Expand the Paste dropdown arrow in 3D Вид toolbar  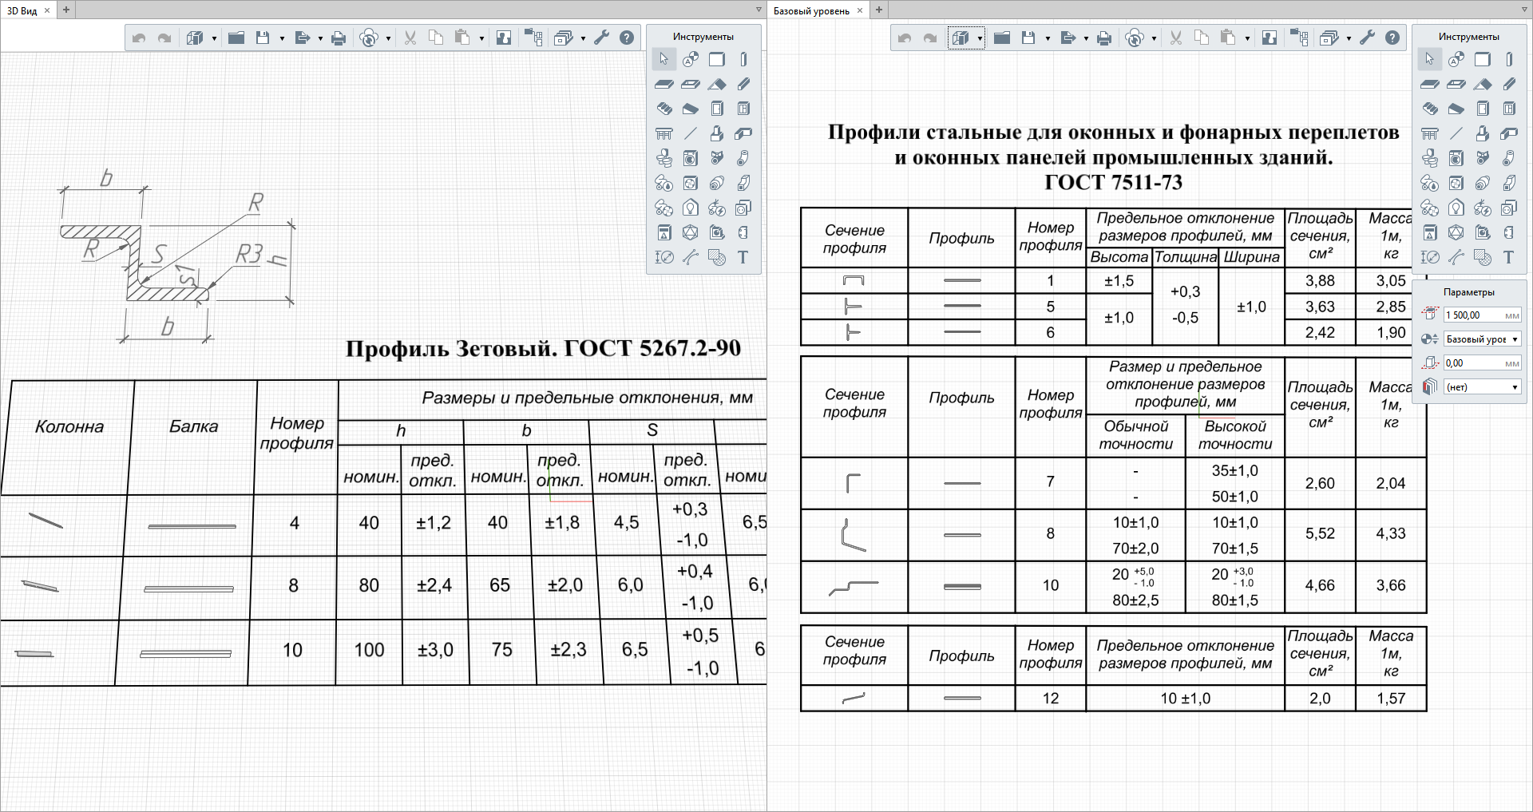(481, 38)
